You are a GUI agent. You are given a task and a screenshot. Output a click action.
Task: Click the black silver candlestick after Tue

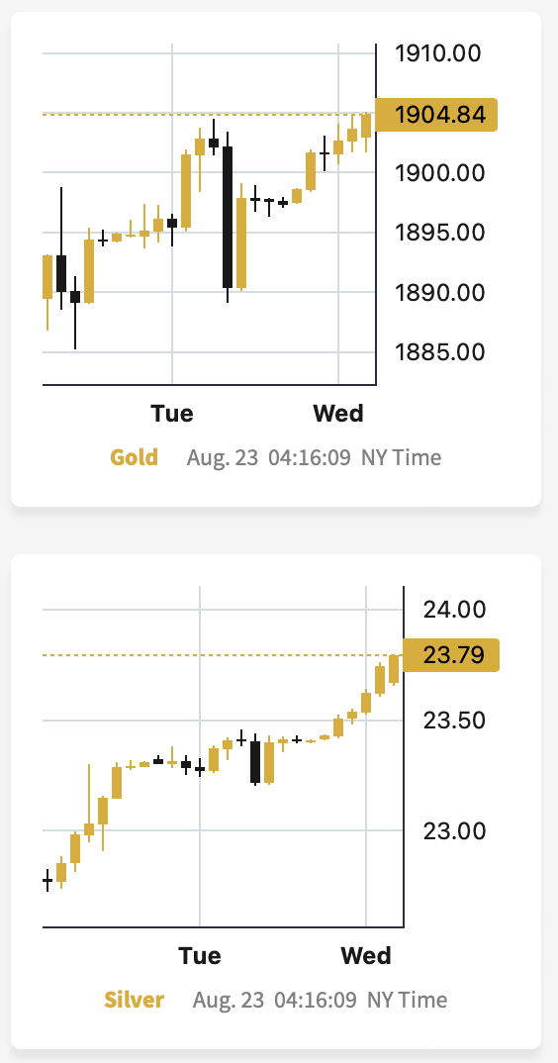tap(255, 762)
